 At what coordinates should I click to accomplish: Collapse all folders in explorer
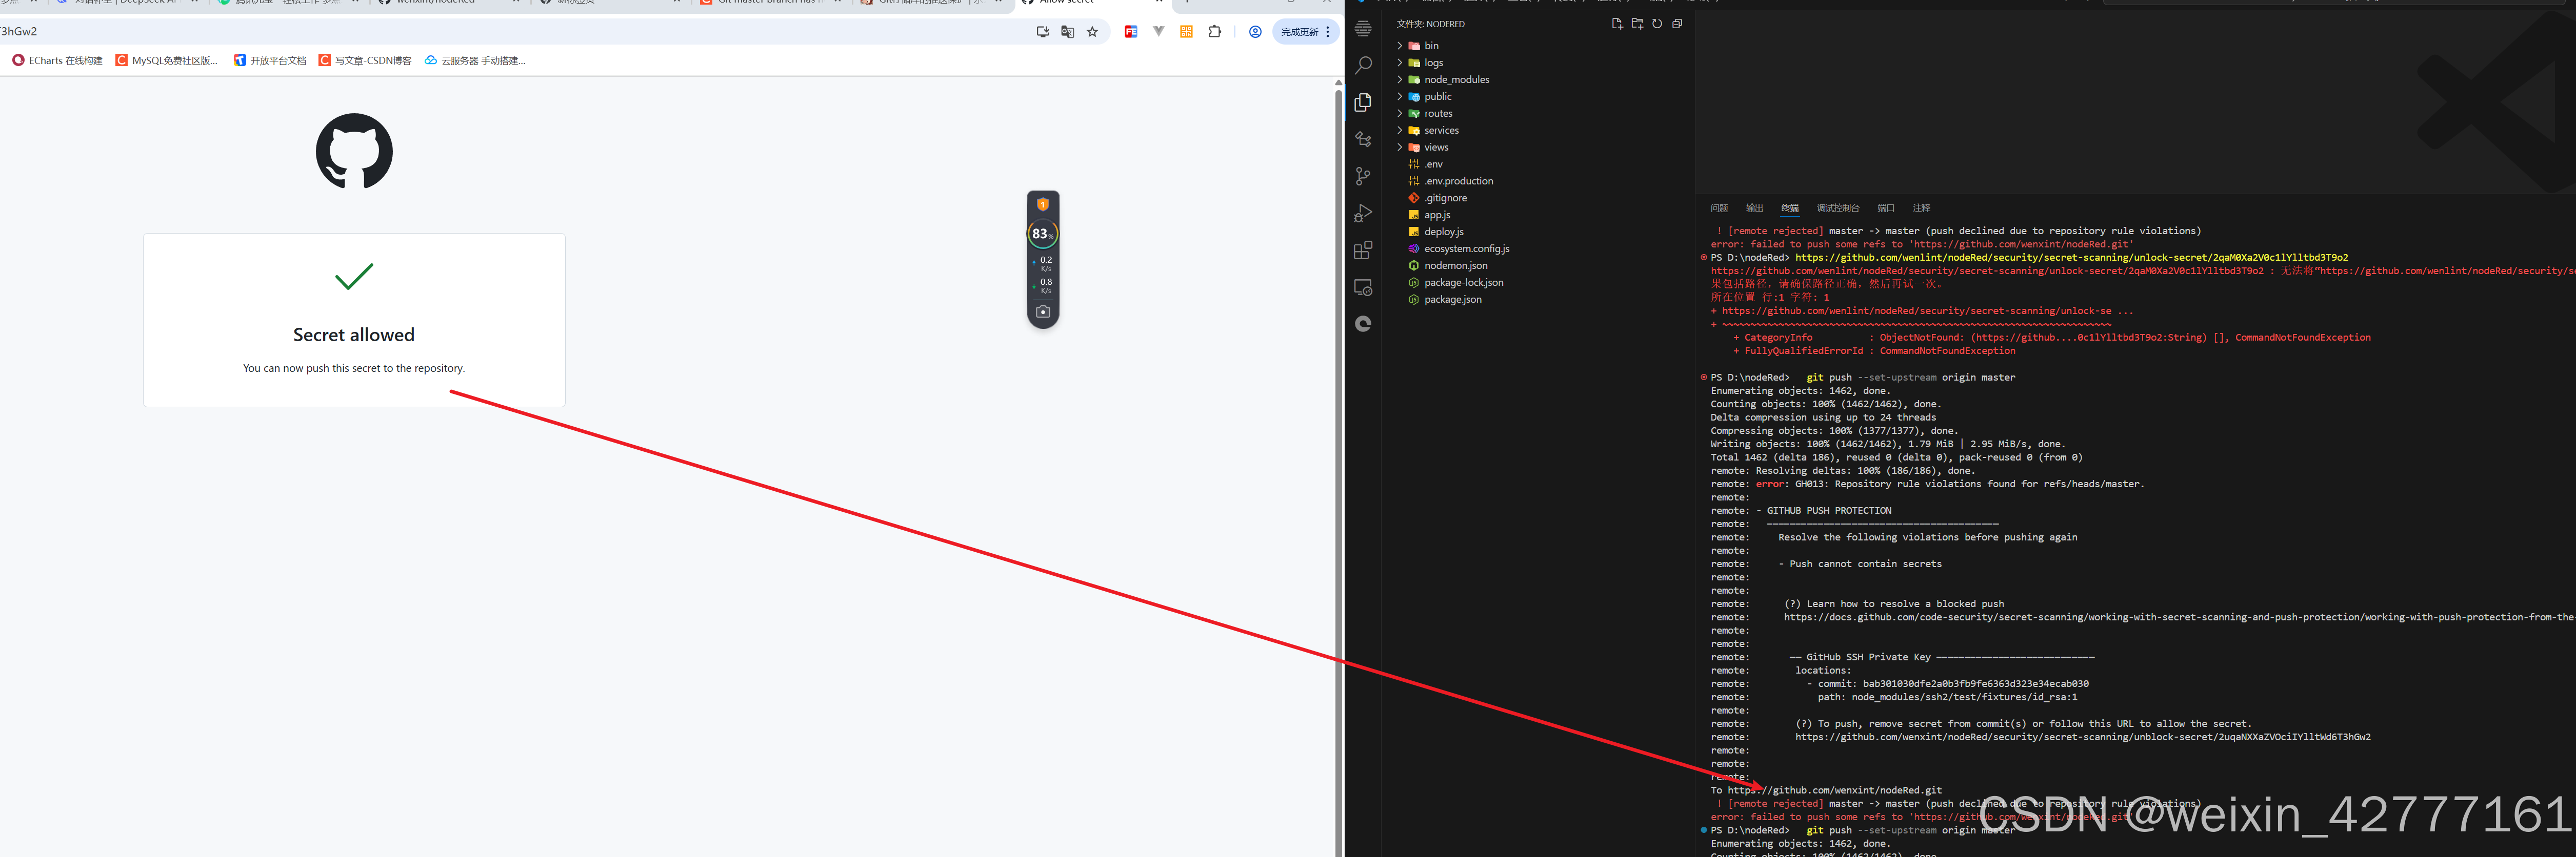[1677, 24]
